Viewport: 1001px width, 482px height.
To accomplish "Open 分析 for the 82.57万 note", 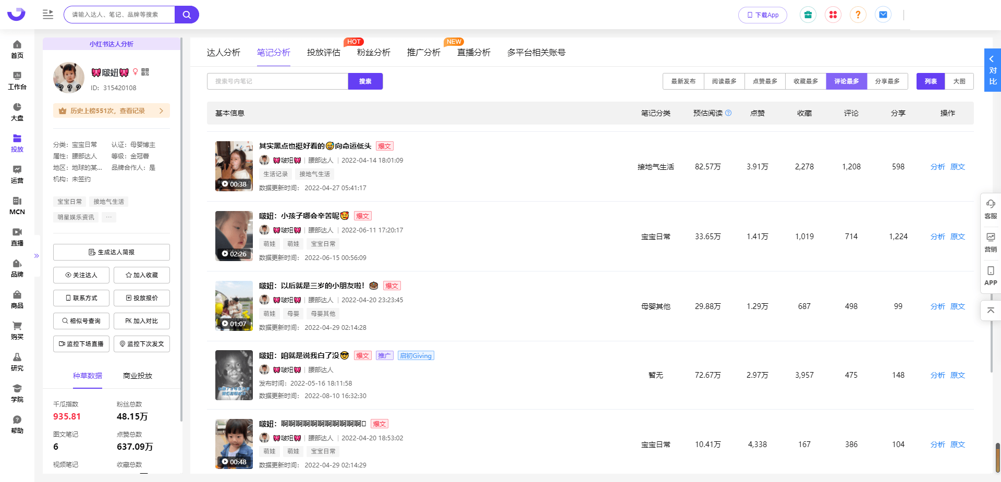I will tap(937, 167).
